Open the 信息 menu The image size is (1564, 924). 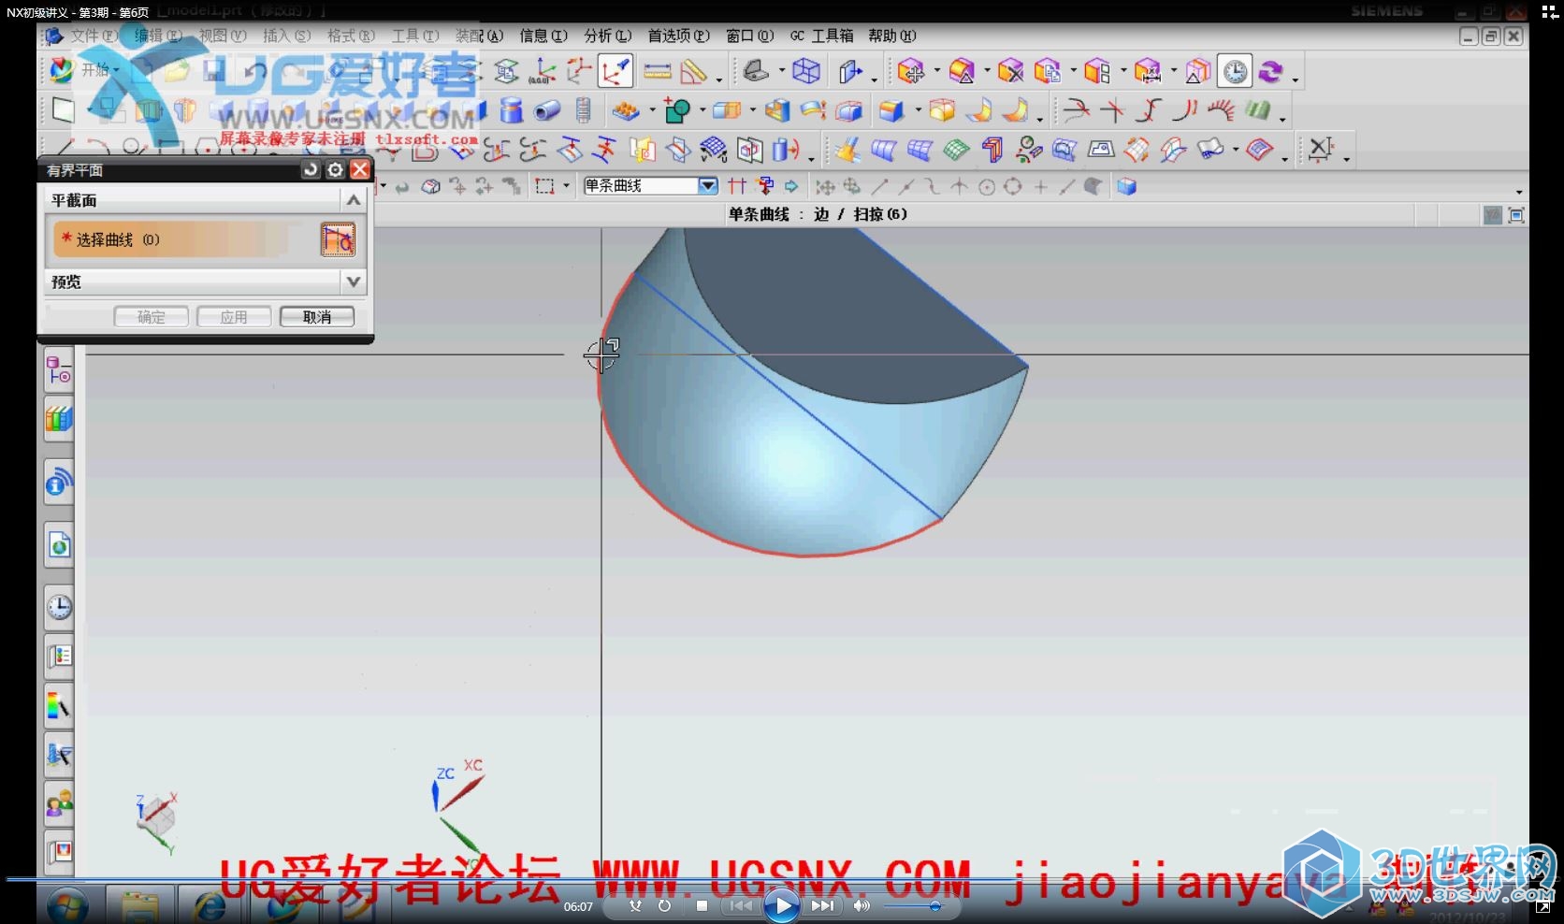[543, 36]
